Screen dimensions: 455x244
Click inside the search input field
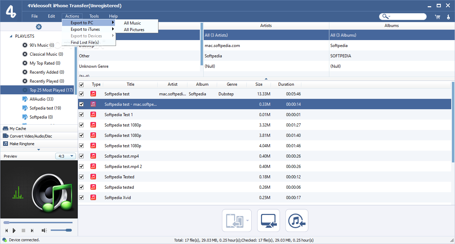pyautogui.click(x=408, y=17)
